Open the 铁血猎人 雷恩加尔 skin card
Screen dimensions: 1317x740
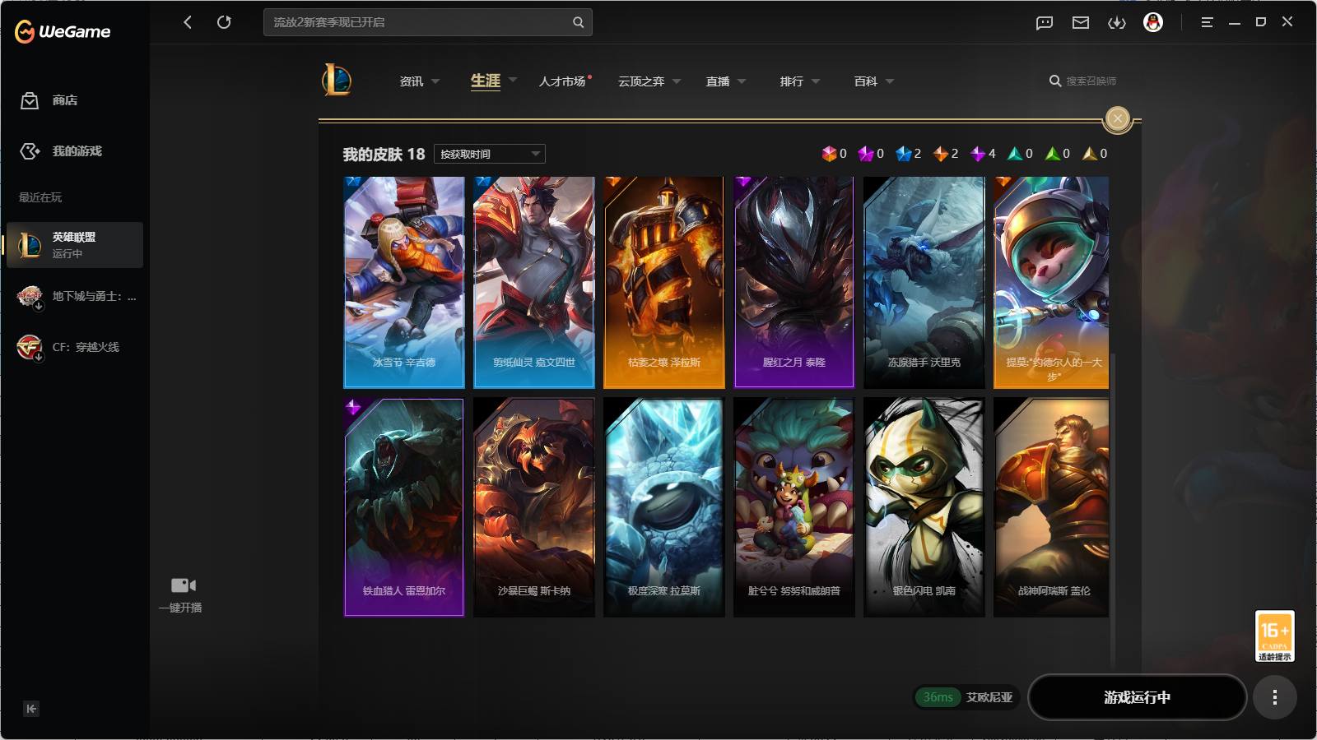click(404, 507)
